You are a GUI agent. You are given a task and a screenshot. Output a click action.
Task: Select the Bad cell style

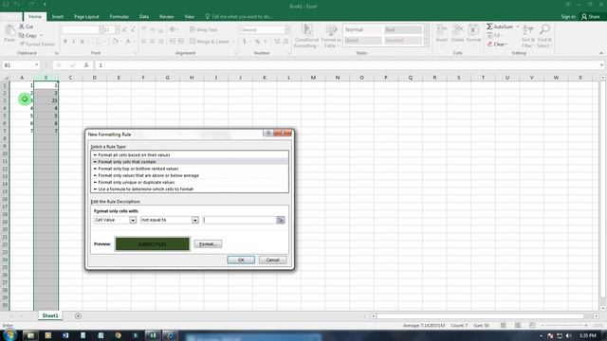click(402, 29)
